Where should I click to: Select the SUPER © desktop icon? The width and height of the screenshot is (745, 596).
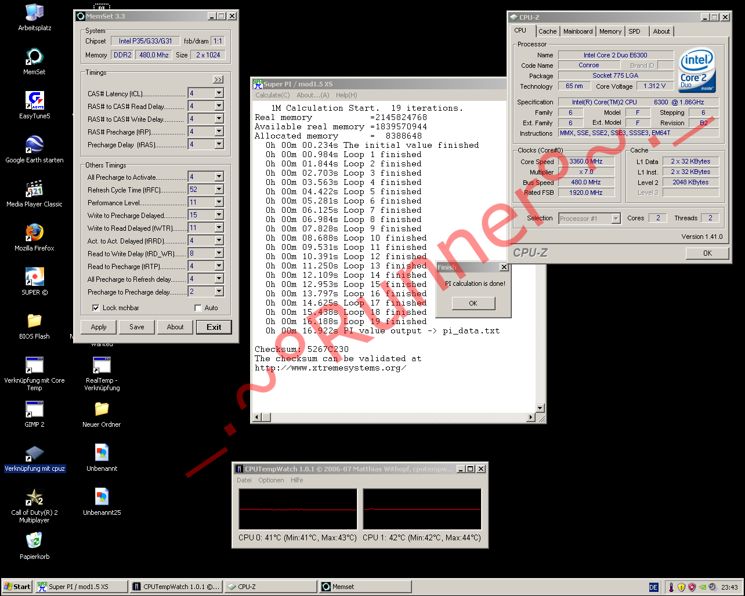tap(34, 282)
